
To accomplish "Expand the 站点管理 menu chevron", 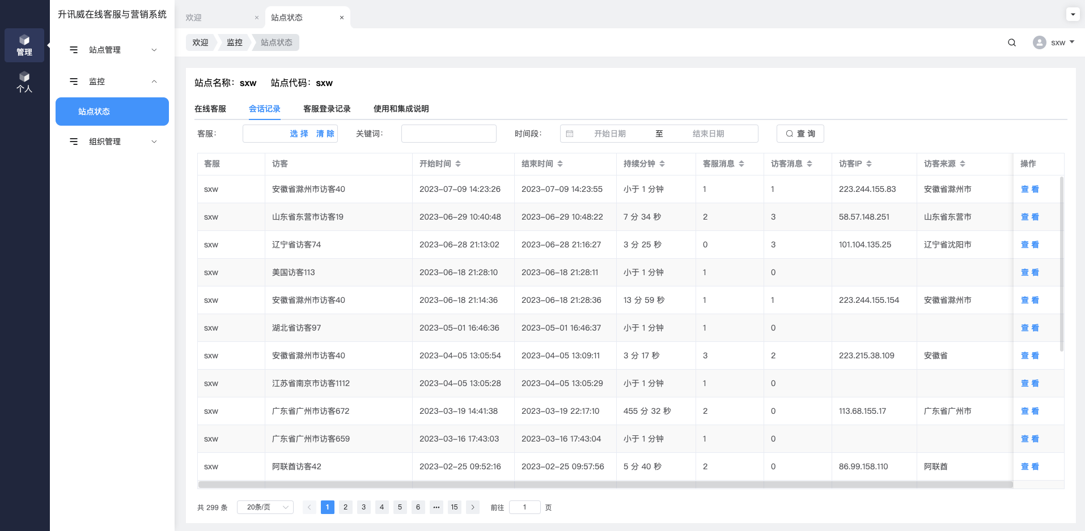I will click(x=154, y=50).
